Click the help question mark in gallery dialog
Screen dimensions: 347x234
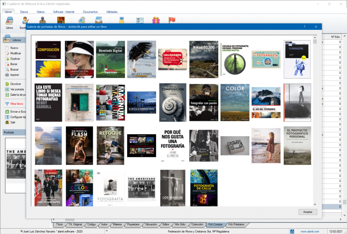click(304, 26)
